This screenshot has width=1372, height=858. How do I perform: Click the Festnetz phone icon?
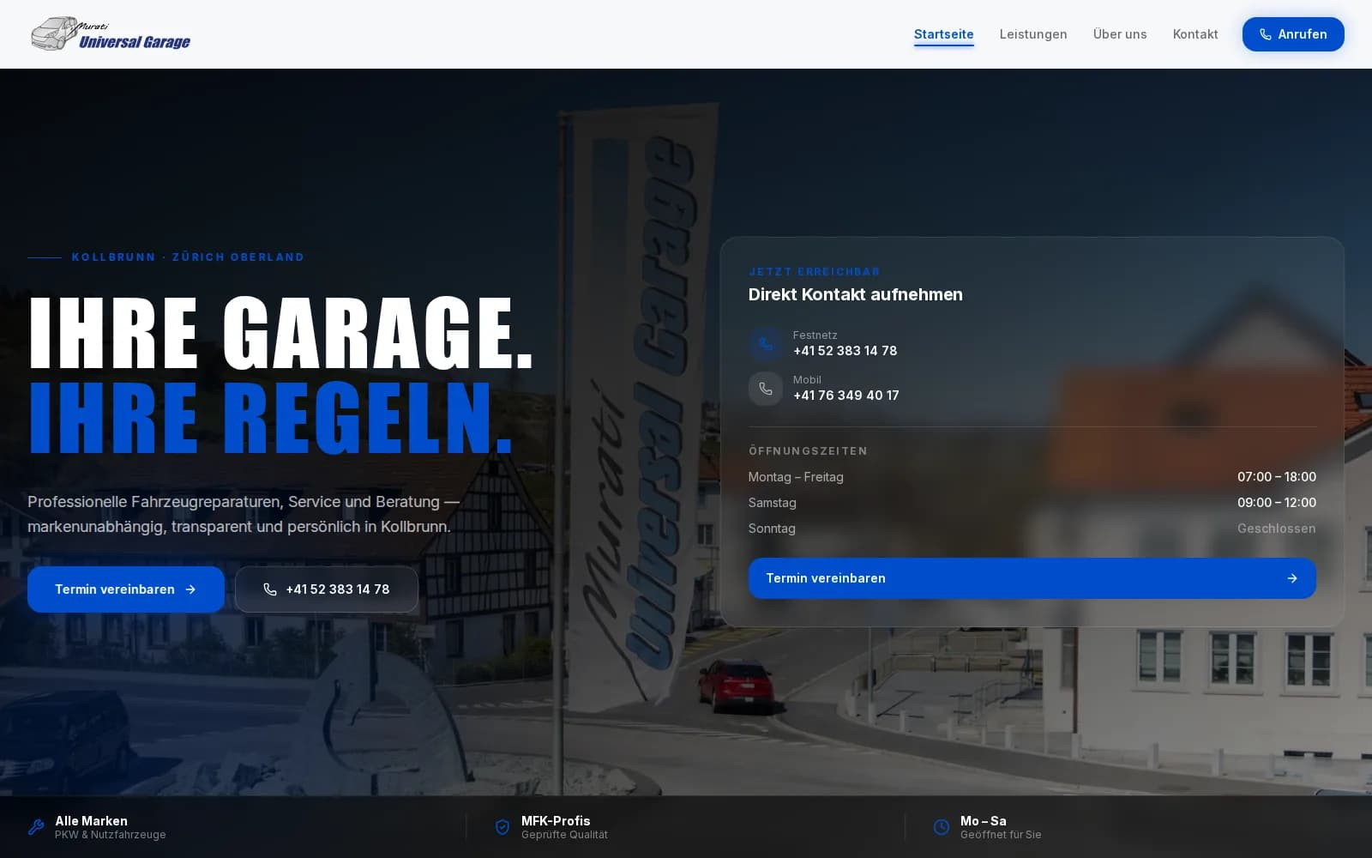[x=766, y=344]
